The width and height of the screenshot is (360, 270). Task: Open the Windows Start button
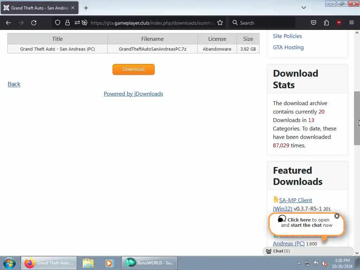tap(9, 263)
